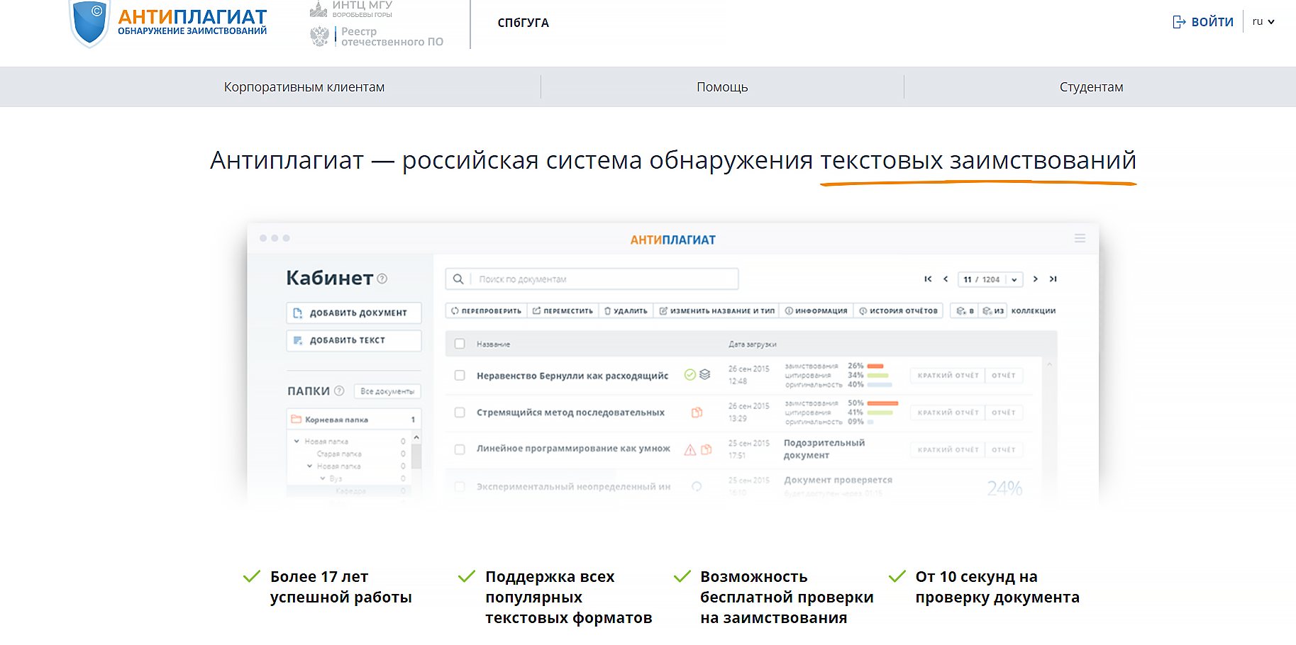Click the layers icon on Неравенство Бернулли row

pos(704,375)
